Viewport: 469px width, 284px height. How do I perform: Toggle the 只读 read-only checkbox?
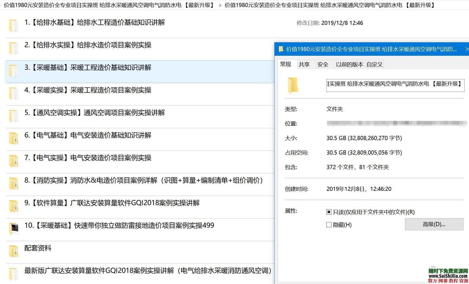pyautogui.click(x=329, y=212)
